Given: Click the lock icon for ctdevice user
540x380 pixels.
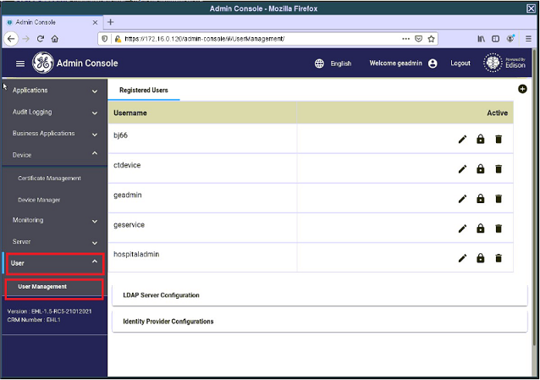Looking at the screenshot, I should (x=481, y=169).
